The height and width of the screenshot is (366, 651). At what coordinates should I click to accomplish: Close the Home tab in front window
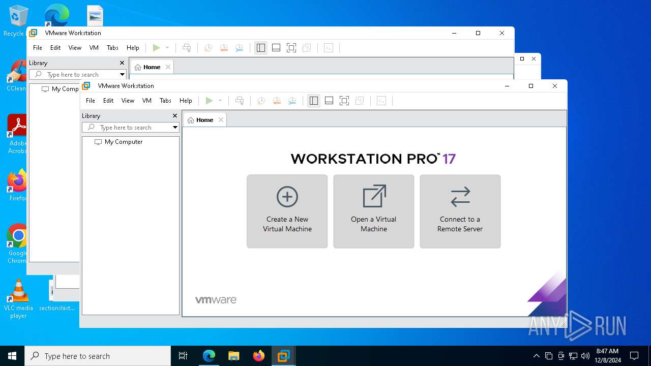(x=221, y=120)
